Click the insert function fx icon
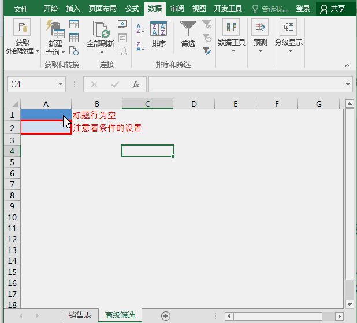 (x=136, y=84)
